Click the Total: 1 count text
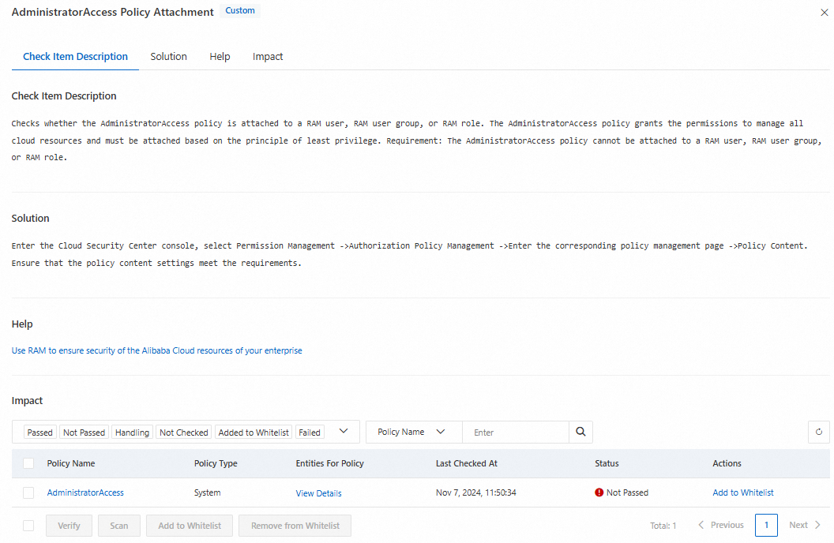The image size is (834, 543). pos(663,526)
